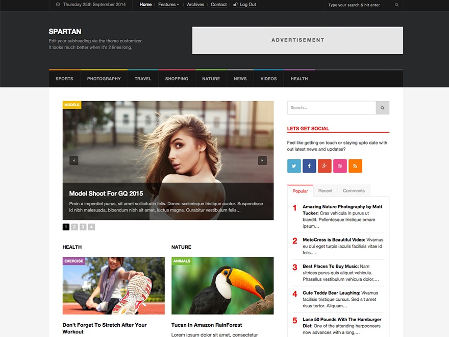Click the SPARTAN site title
The width and height of the screenshot is (449, 337).
[x=65, y=32]
